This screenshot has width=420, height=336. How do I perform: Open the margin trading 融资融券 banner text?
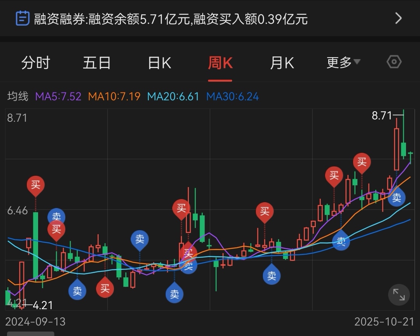pyautogui.click(x=171, y=19)
